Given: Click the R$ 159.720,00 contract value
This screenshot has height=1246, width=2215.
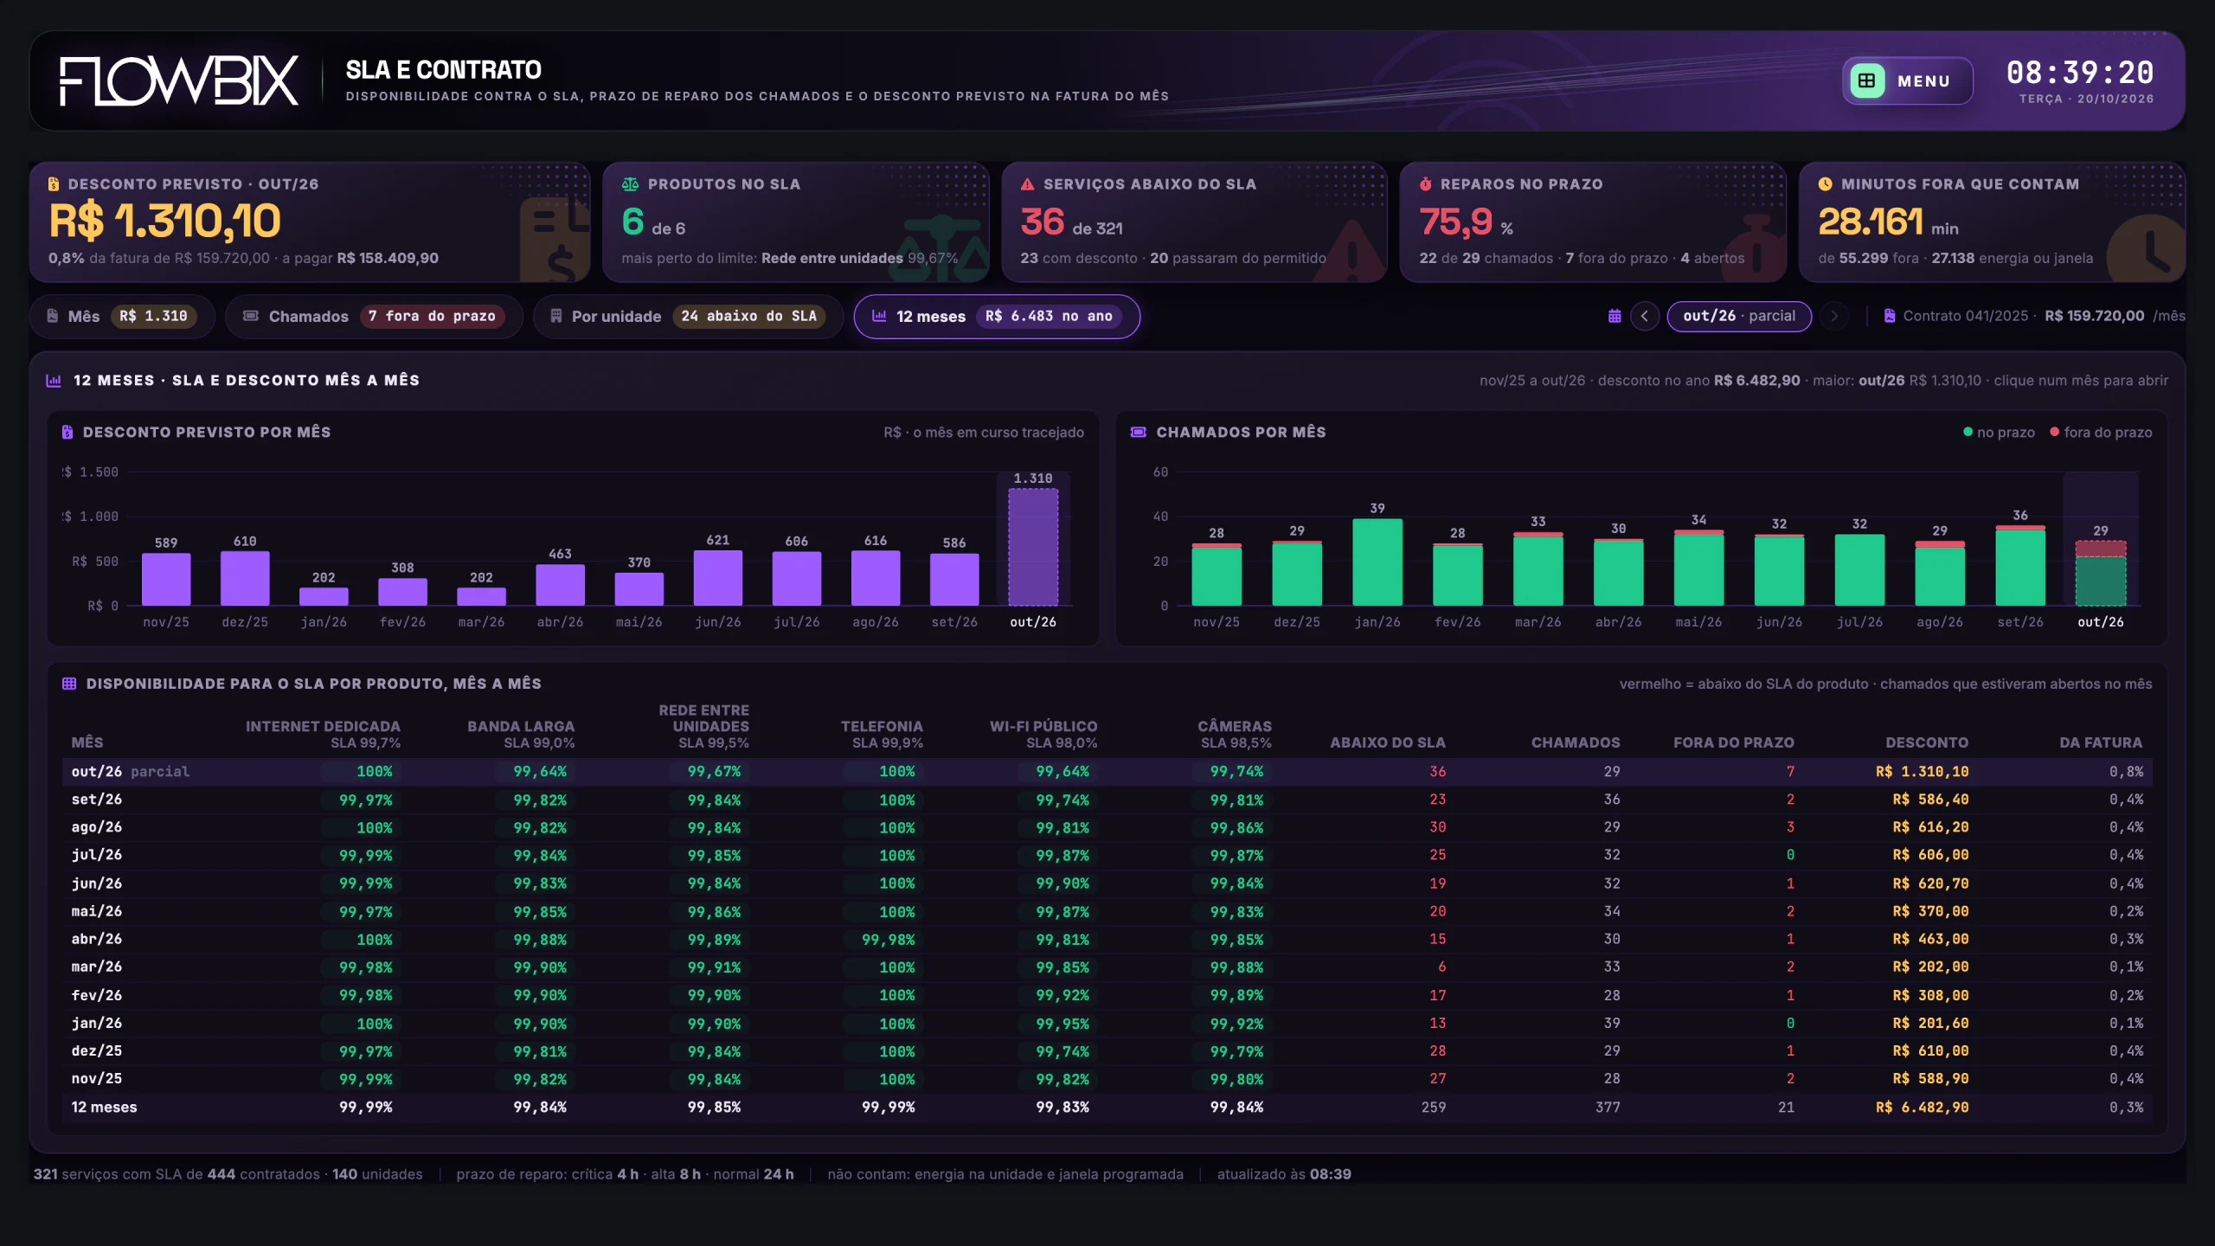Looking at the screenshot, I should 2095,316.
